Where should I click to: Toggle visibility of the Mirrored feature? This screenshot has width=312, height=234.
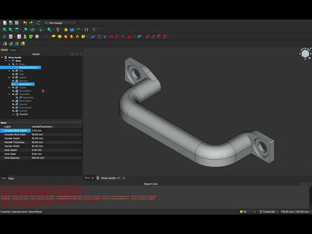pos(13,81)
